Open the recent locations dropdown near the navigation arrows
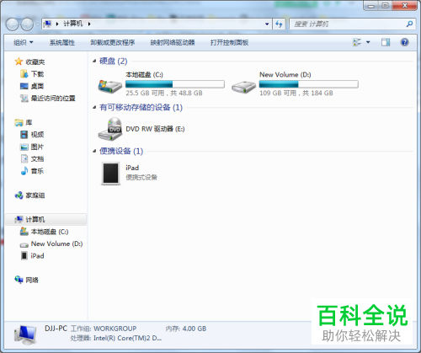The width and height of the screenshot is (421, 353). 38,24
